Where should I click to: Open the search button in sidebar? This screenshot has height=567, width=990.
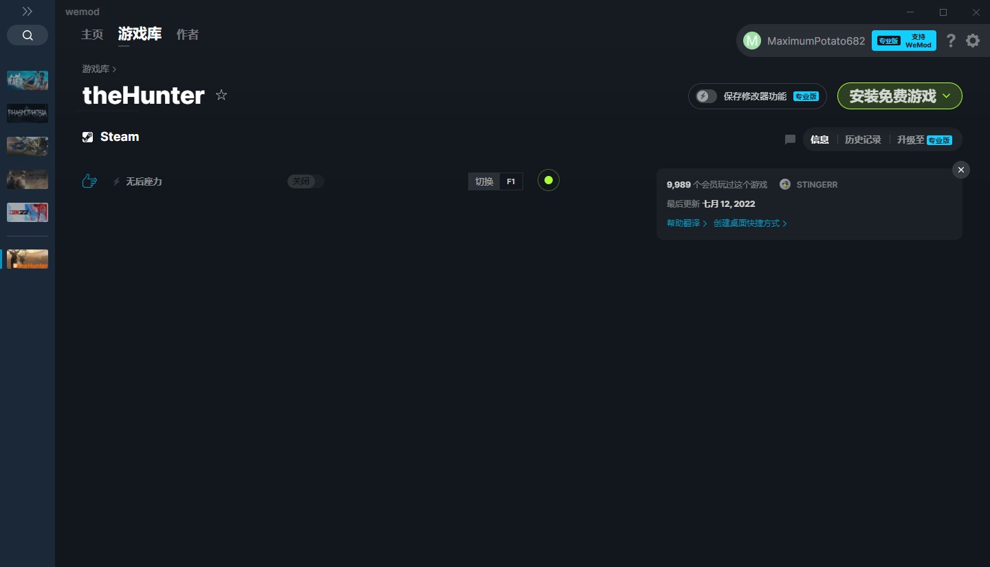27,35
